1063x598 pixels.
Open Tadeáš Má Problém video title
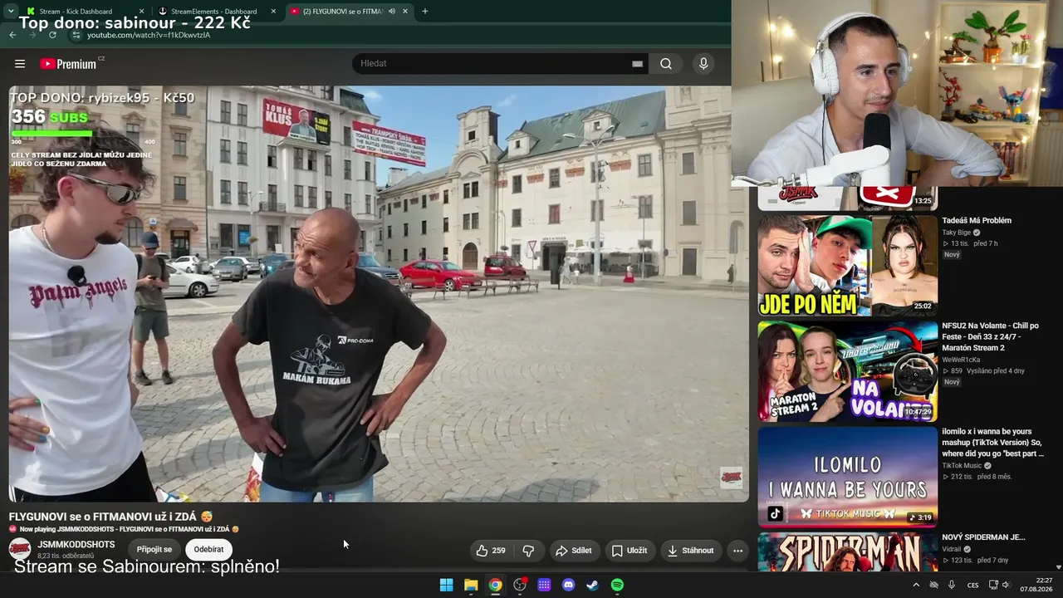(x=977, y=221)
